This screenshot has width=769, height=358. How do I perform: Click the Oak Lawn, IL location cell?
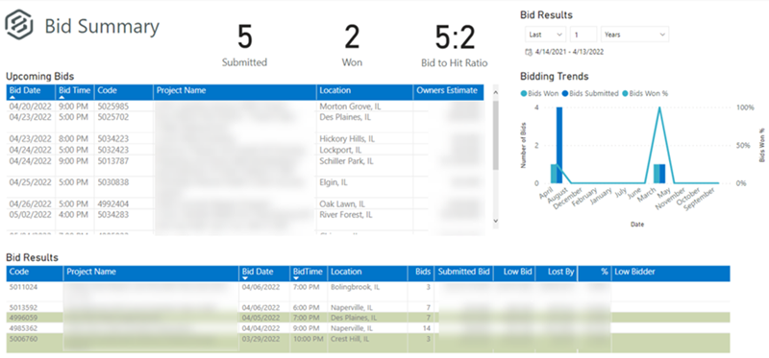342,203
